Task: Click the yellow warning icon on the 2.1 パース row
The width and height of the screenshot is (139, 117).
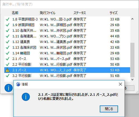Action: pyautogui.click(x=7, y=70)
